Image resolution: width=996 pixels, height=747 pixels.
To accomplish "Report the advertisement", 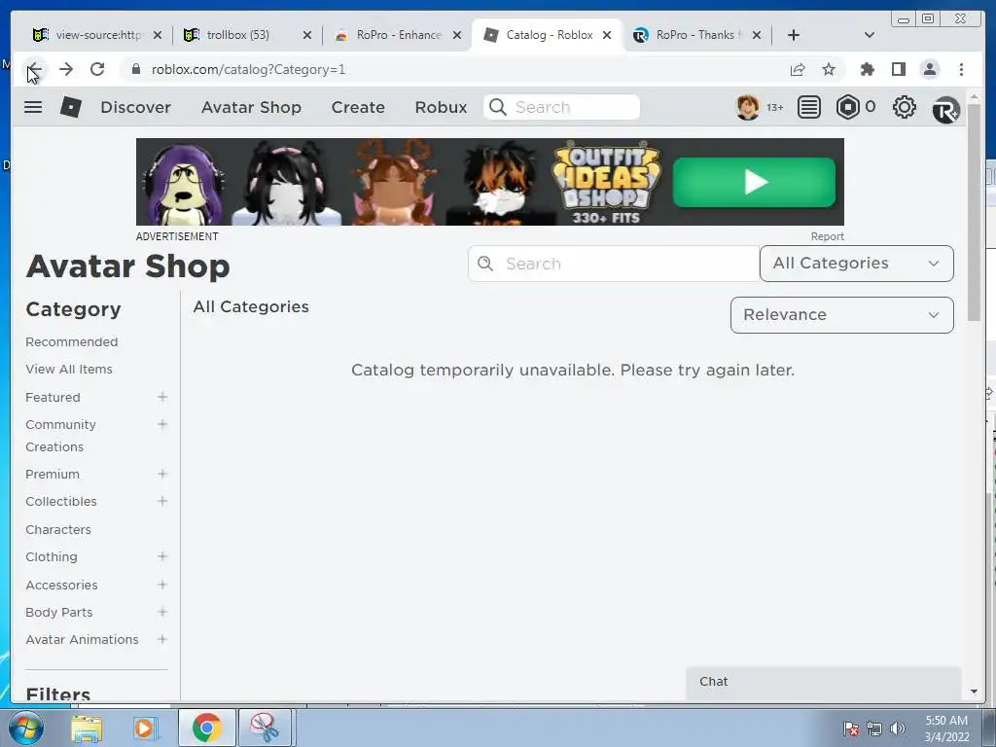I will (x=827, y=236).
